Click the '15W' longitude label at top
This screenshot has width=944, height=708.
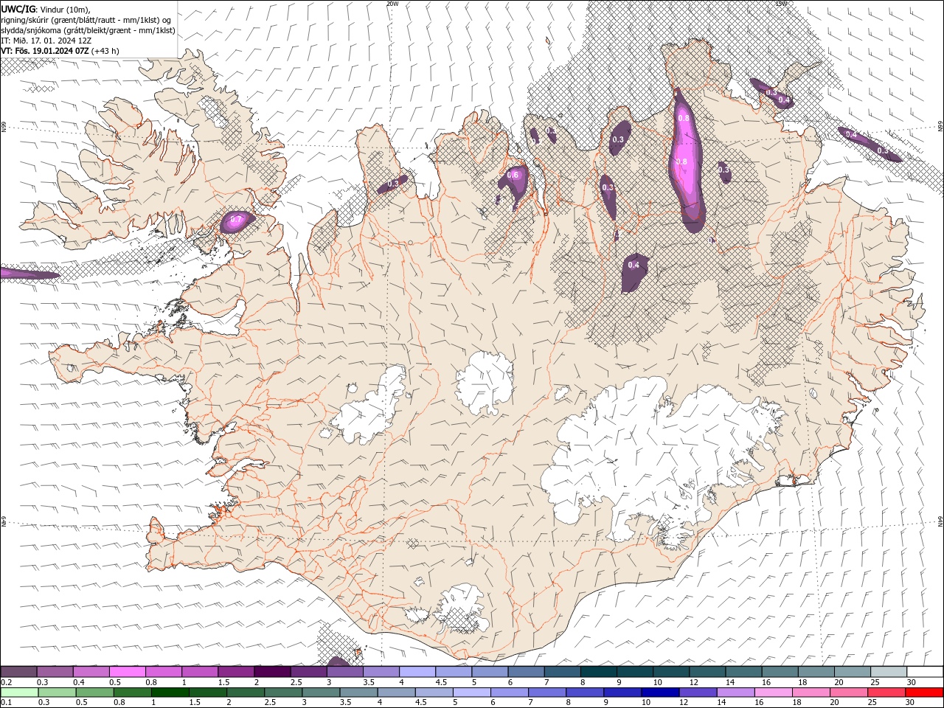click(x=781, y=4)
